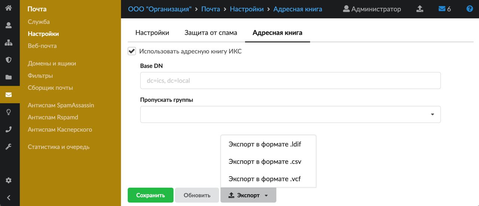Expand the "Пропускать группы" dropdown
Screen dimensions: 479x206
(x=290, y=114)
